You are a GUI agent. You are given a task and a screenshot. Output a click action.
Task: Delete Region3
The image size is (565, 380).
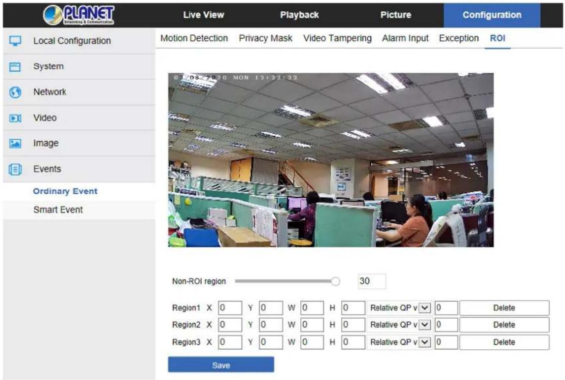click(x=505, y=342)
